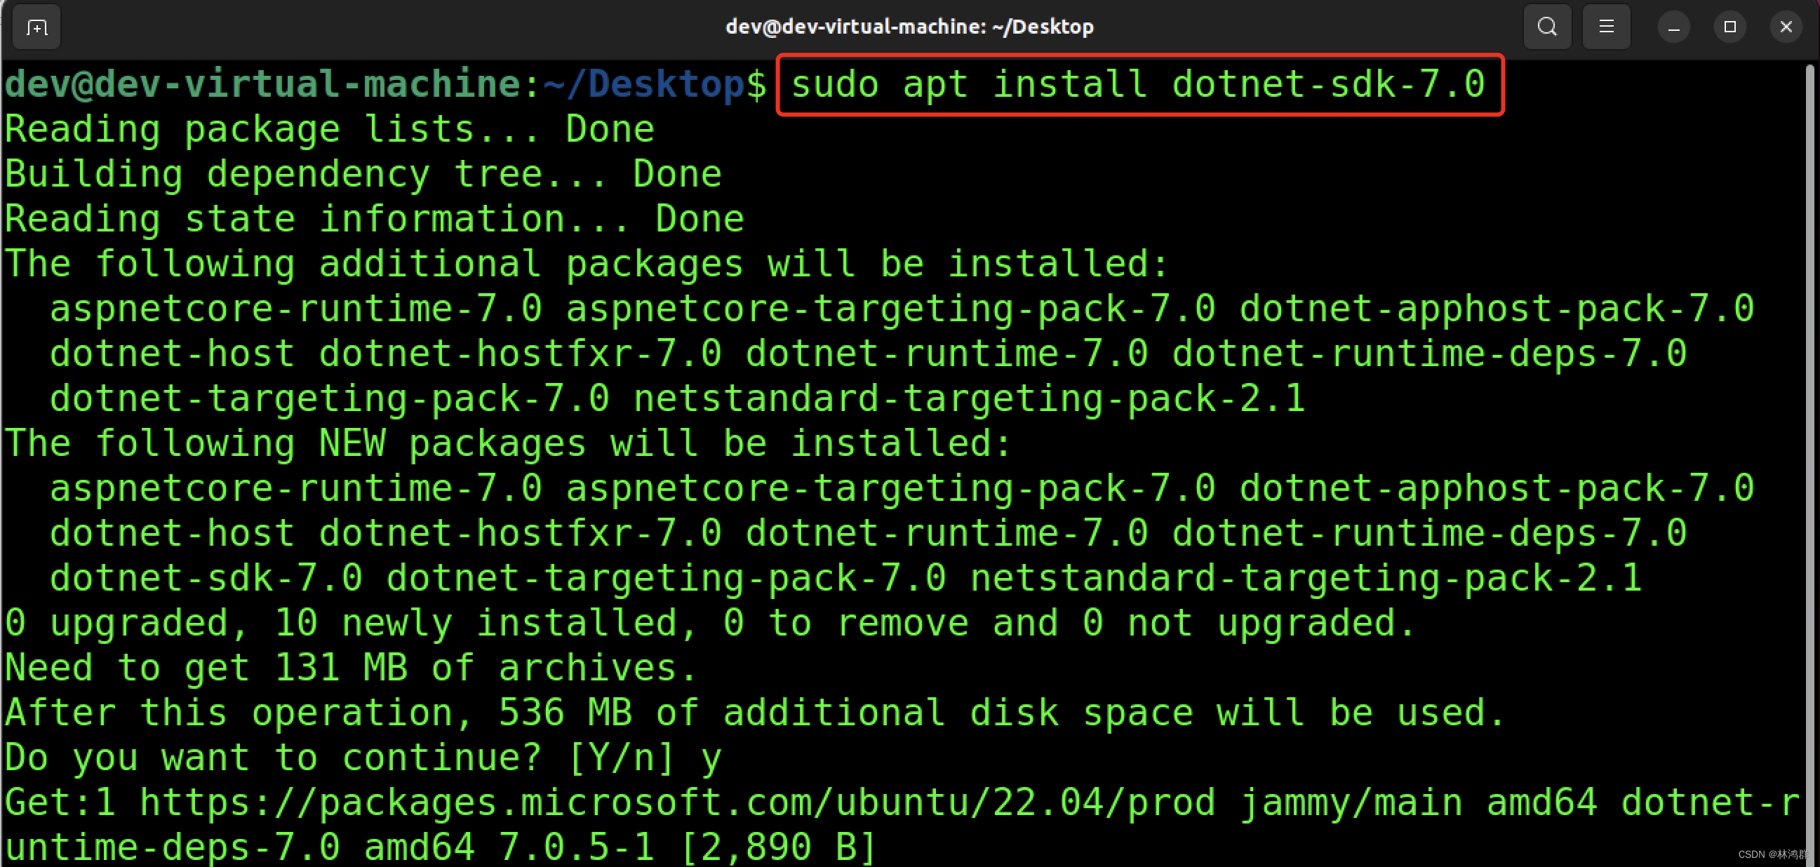This screenshot has height=867, width=1820.
Task: Open the terminal hamburger menu
Action: (1606, 27)
